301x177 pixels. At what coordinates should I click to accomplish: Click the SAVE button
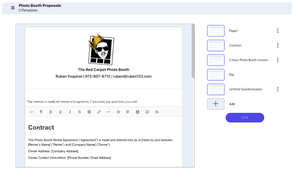[x=245, y=118]
